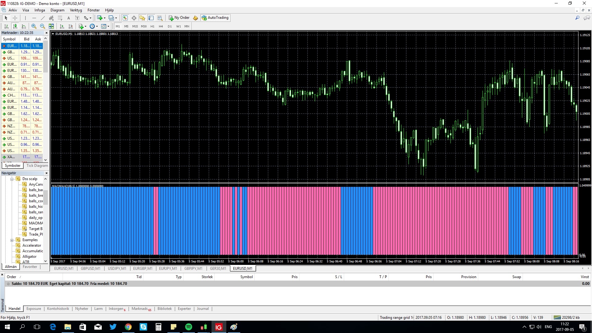The image size is (592, 333).
Task: Click the Ny Order button
Action: (179, 18)
